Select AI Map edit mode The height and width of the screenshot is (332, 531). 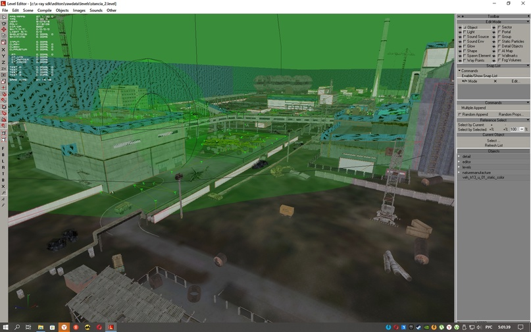point(505,51)
